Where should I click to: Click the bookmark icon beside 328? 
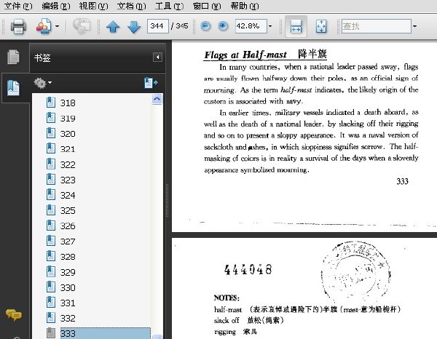51,256
